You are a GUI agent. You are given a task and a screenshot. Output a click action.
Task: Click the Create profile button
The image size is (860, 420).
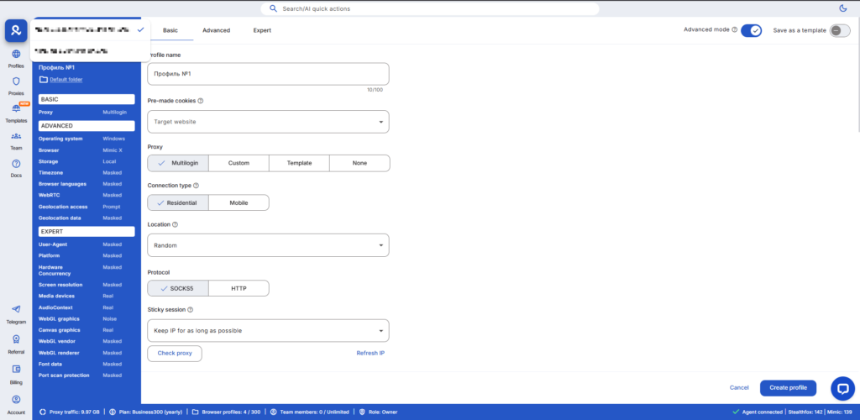788,387
